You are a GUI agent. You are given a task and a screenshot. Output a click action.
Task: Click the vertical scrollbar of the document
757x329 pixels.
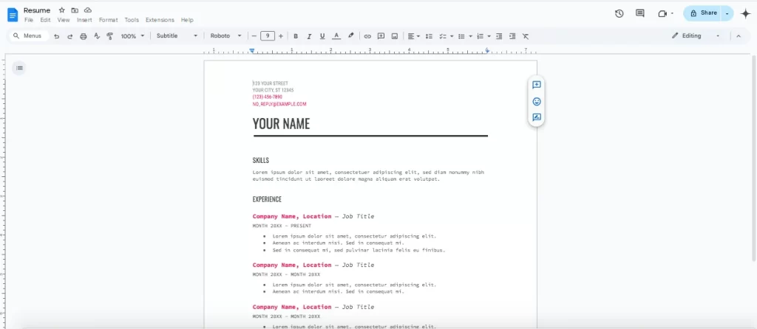pos(753,159)
